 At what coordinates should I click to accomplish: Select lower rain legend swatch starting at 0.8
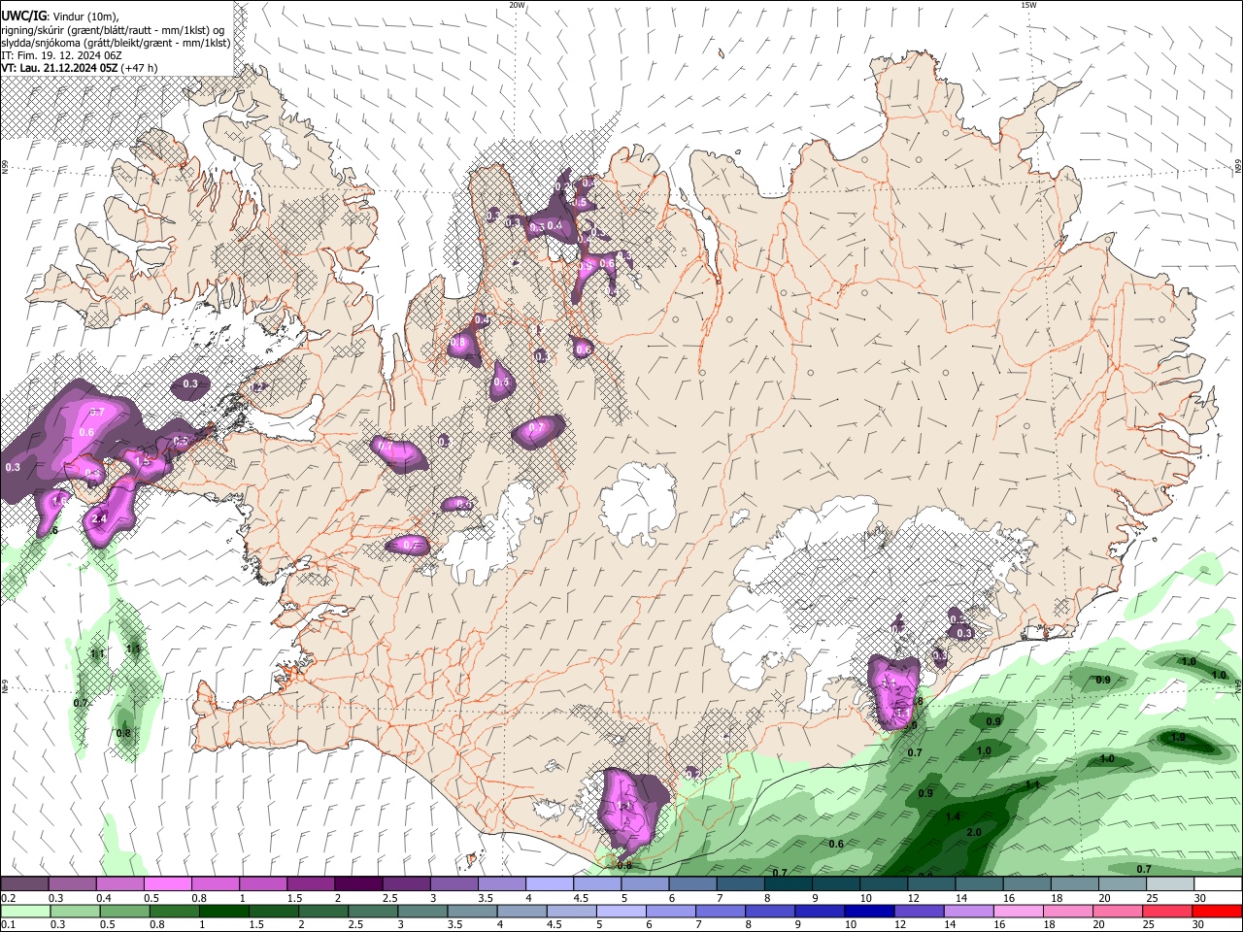[x=174, y=912]
